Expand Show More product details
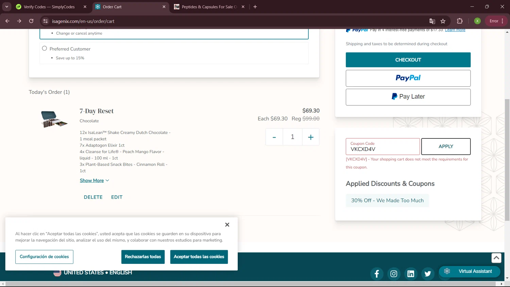510x287 pixels. click(x=94, y=181)
